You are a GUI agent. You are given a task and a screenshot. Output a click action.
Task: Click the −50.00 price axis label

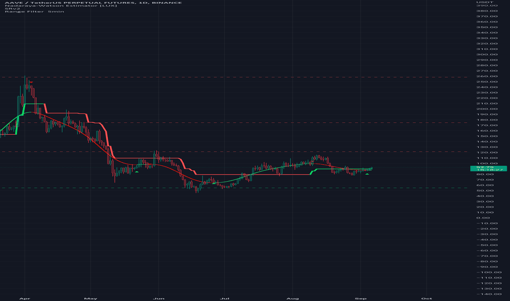[487, 245]
